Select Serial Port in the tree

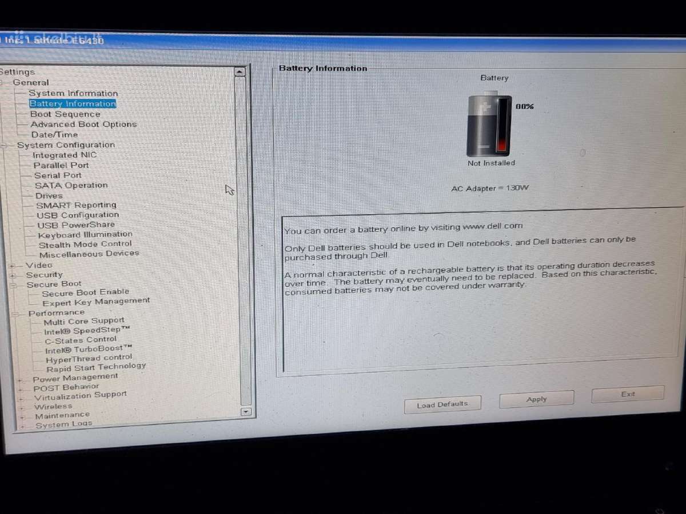tap(58, 175)
